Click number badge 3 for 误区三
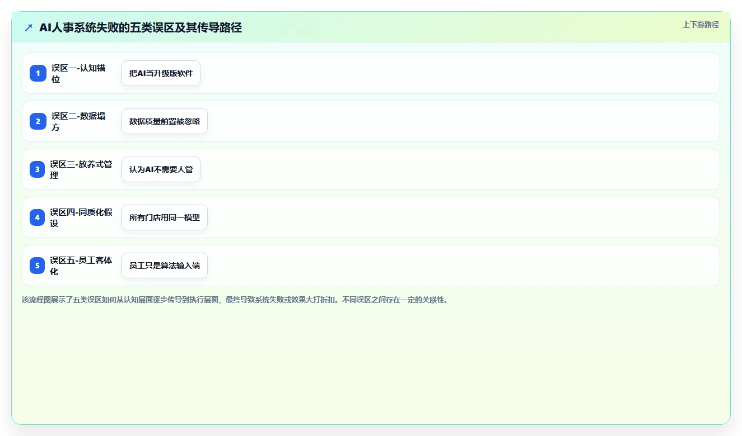Viewport: 742px width, 436px height. (x=38, y=169)
